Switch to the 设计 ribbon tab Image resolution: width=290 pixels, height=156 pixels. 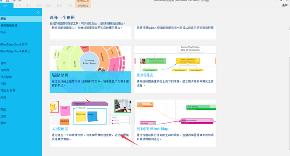click(x=49, y=6)
